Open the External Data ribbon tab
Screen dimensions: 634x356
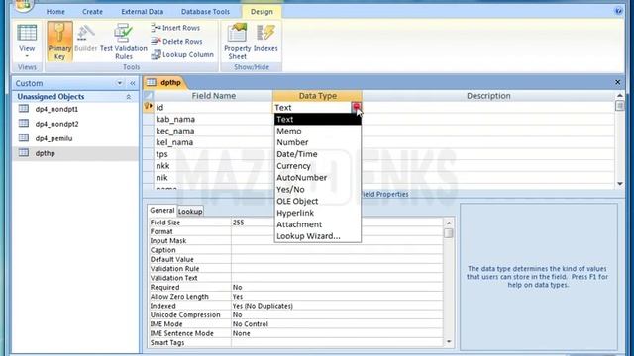coord(143,12)
